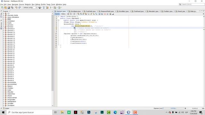The height and width of the screenshot is (115, 205).
Task: Open the Debug menu
Action: 38,4
